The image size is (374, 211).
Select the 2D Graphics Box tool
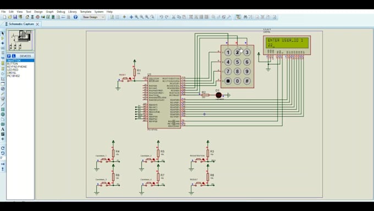click(x=3, y=109)
